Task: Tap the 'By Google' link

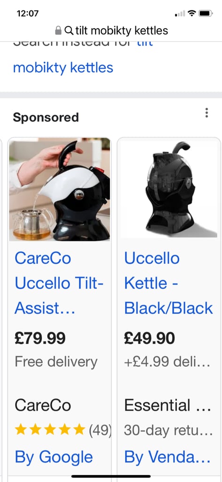Action: [54, 457]
